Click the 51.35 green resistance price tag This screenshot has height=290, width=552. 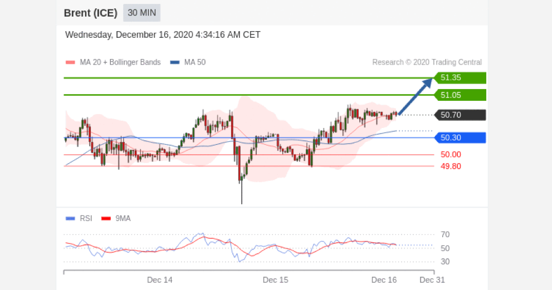point(460,78)
